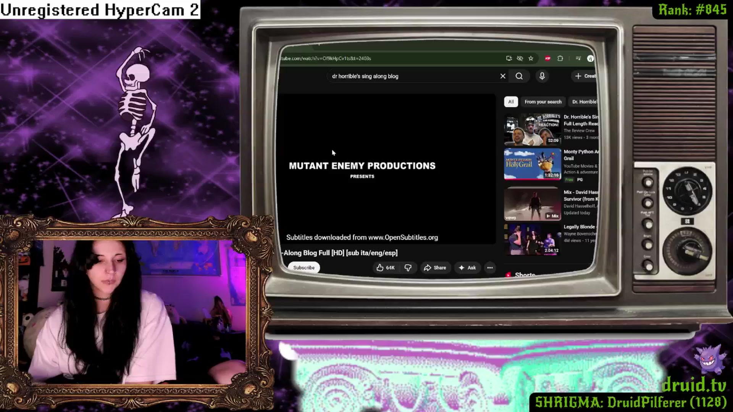The height and width of the screenshot is (412, 733).
Task: Select the Dr. Horrible filter chip
Action: pyautogui.click(x=584, y=101)
